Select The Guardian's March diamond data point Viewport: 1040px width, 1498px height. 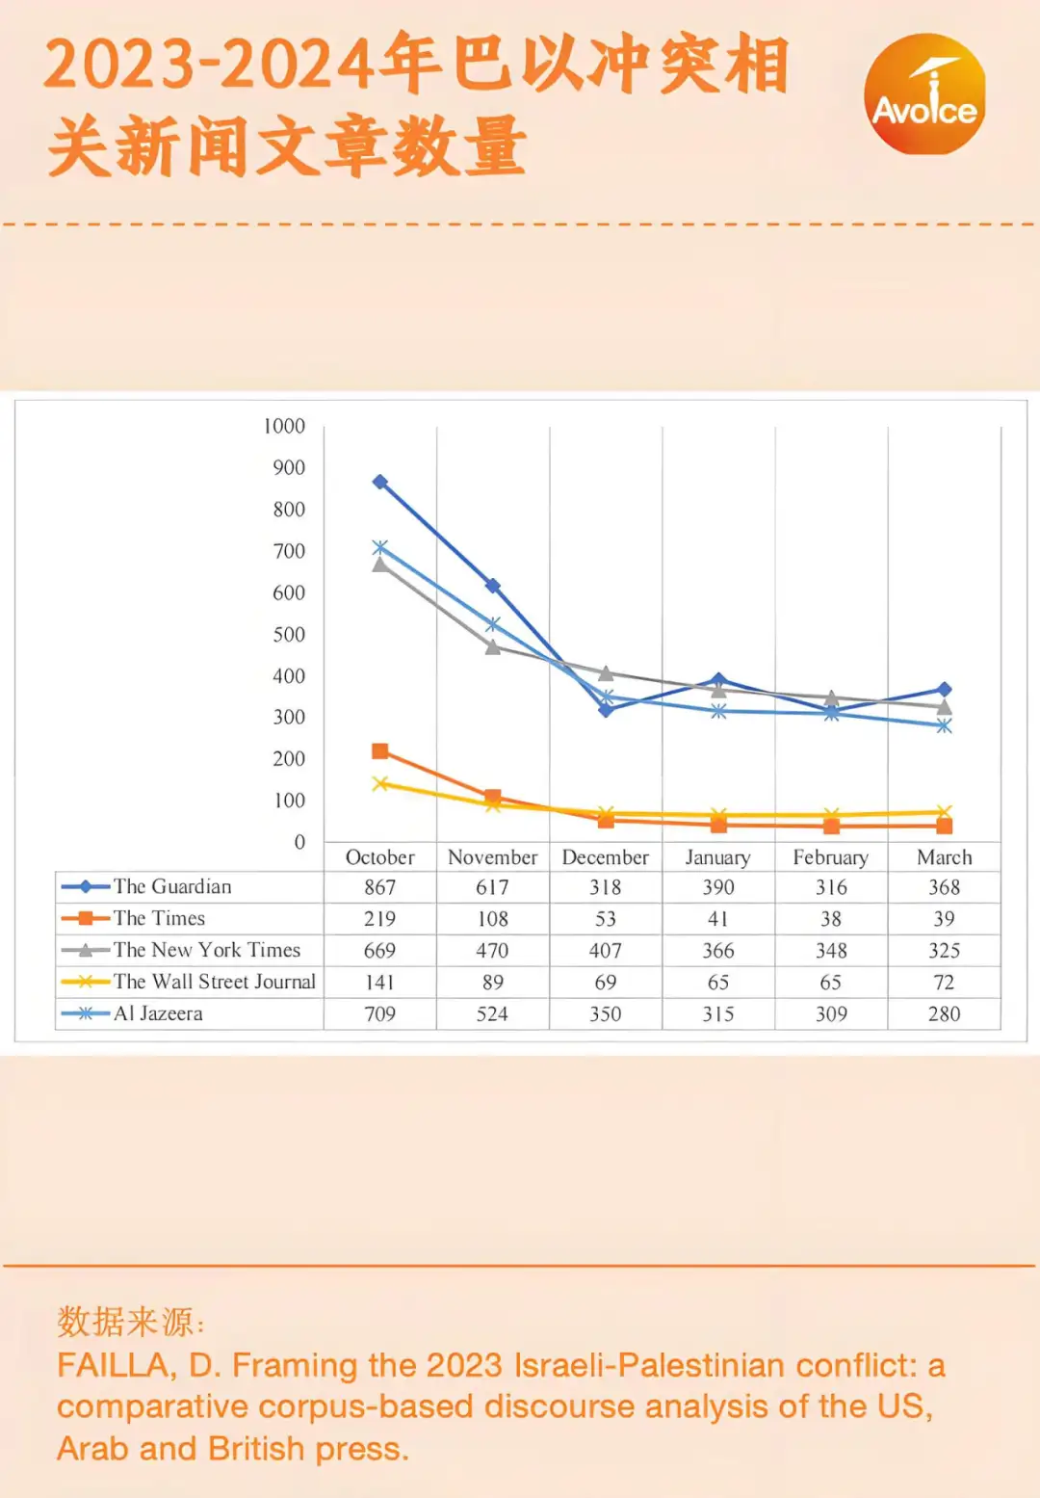point(945,690)
